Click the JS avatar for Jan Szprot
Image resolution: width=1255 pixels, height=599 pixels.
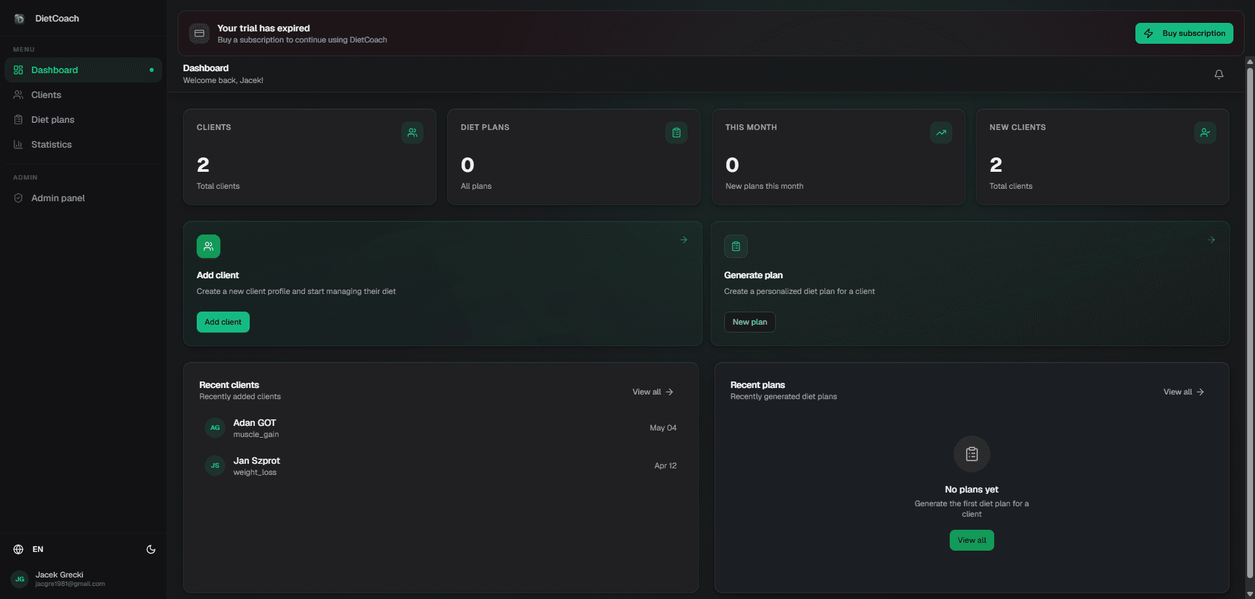tap(215, 466)
